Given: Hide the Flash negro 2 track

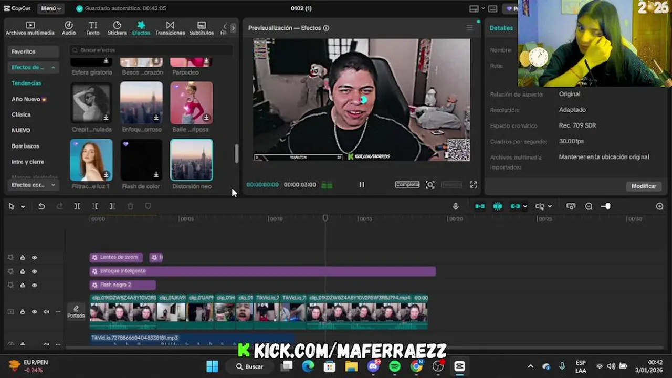Looking at the screenshot, I should (34, 285).
